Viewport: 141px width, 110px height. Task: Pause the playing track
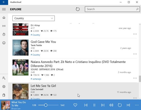(x=94, y=105)
